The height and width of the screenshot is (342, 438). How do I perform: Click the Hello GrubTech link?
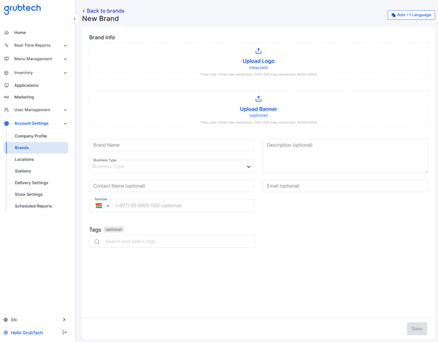(27, 333)
